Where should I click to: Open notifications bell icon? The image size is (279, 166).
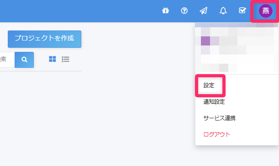click(223, 10)
